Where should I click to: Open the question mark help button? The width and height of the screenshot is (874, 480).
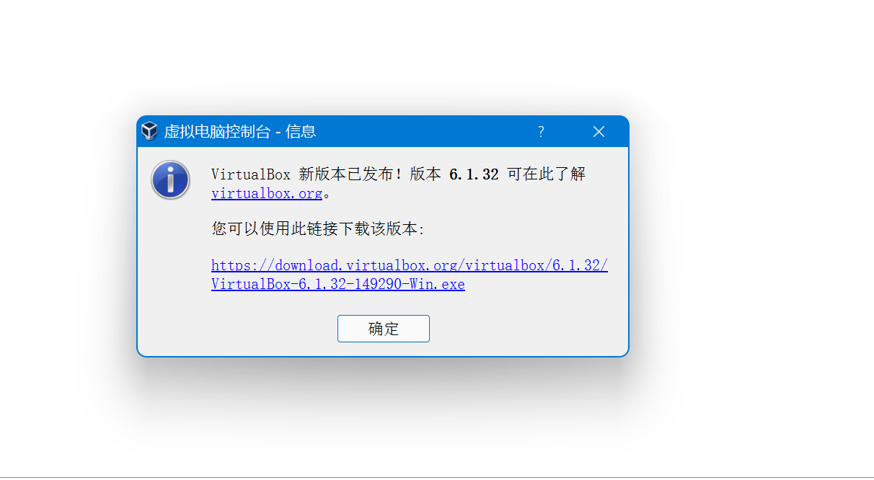click(x=541, y=131)
